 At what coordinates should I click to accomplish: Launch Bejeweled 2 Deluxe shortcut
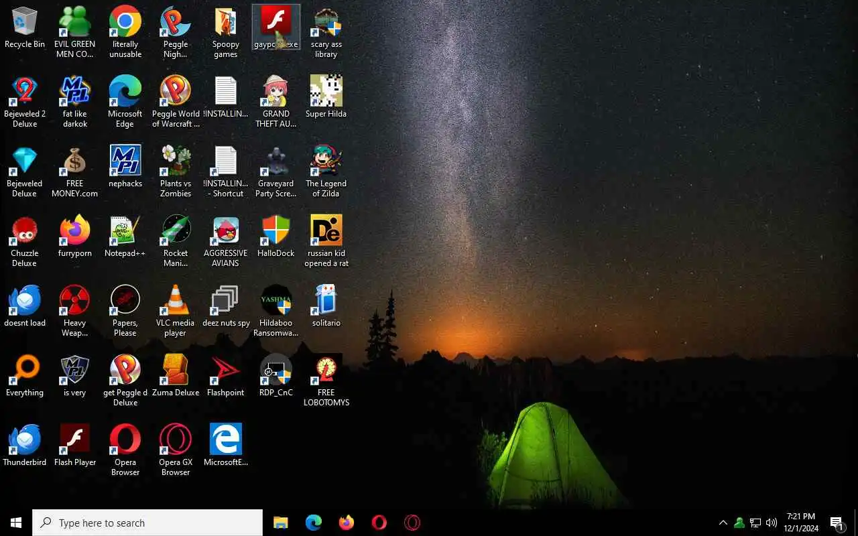pos(25,102)
